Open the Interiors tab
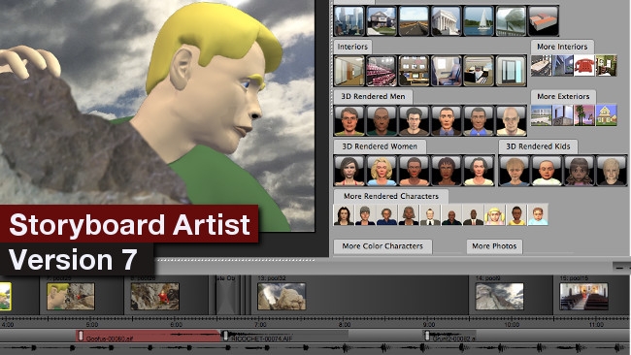Viewport: 631px width, 355px height. click(x=352, y=47)
